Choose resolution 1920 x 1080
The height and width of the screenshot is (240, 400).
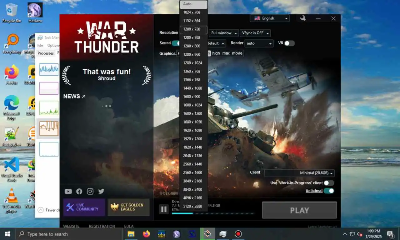click(x=193, y=130)
